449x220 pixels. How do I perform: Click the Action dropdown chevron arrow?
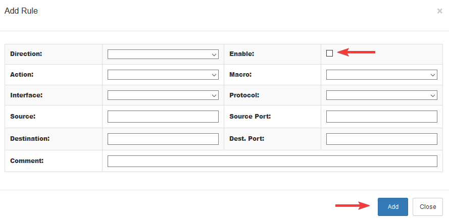tap(214, 75)
